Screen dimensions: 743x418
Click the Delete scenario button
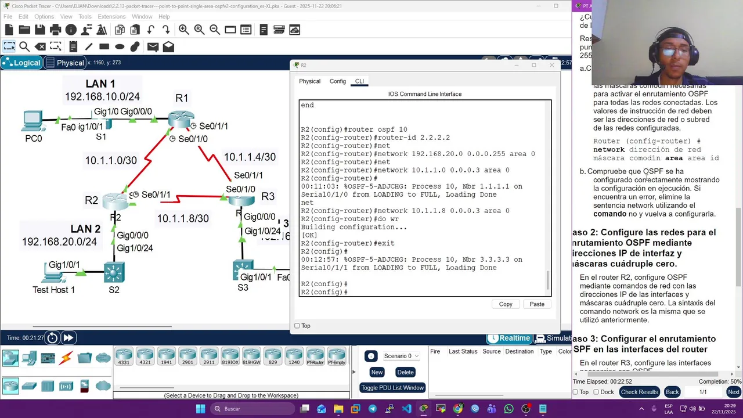(x=405, y=372)
